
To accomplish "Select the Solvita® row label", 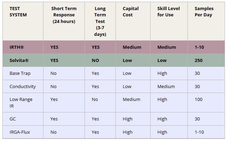I will 19,60.
